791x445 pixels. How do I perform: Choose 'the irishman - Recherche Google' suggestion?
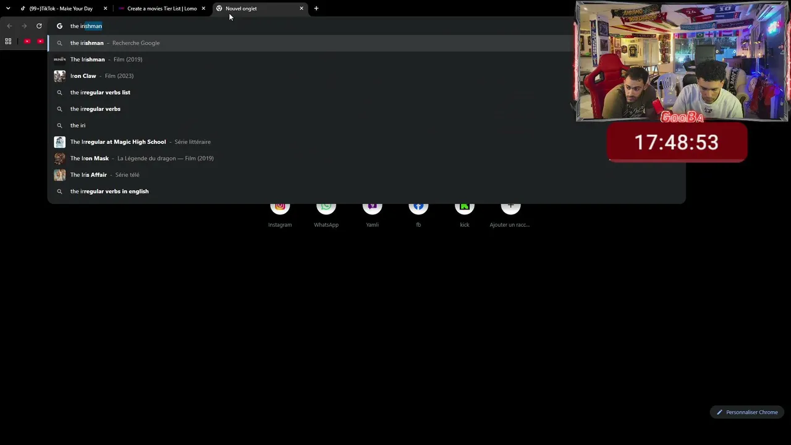pyautogui.click(x=366, y=43)
